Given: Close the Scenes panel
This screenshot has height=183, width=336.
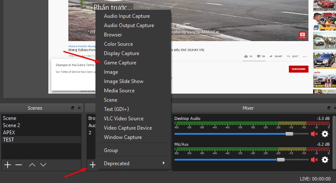Looking at the screenshot, I should pyautogui.click(x=79, y=108).
